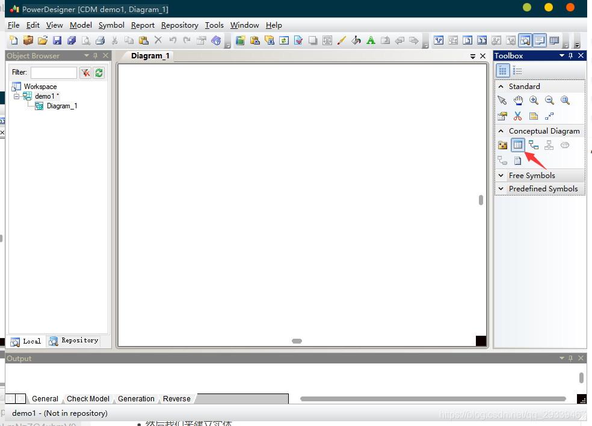Click the New Model toolbar icon
This screenshot has height=426, width=592.
(x=14, y=40)
